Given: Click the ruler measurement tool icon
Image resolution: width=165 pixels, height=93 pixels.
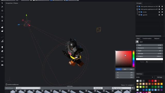Looking at the screenshot, I should tap(2, 41).
